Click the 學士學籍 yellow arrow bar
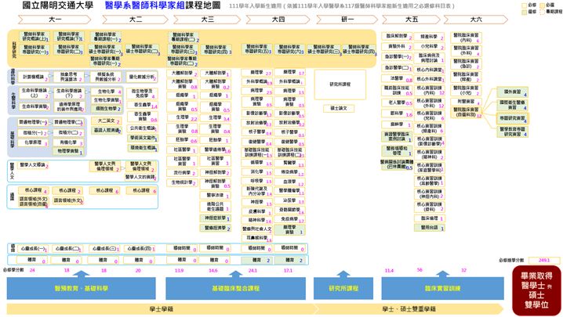Viewport: 563px width, 317px height. click(x=162, y=308)
